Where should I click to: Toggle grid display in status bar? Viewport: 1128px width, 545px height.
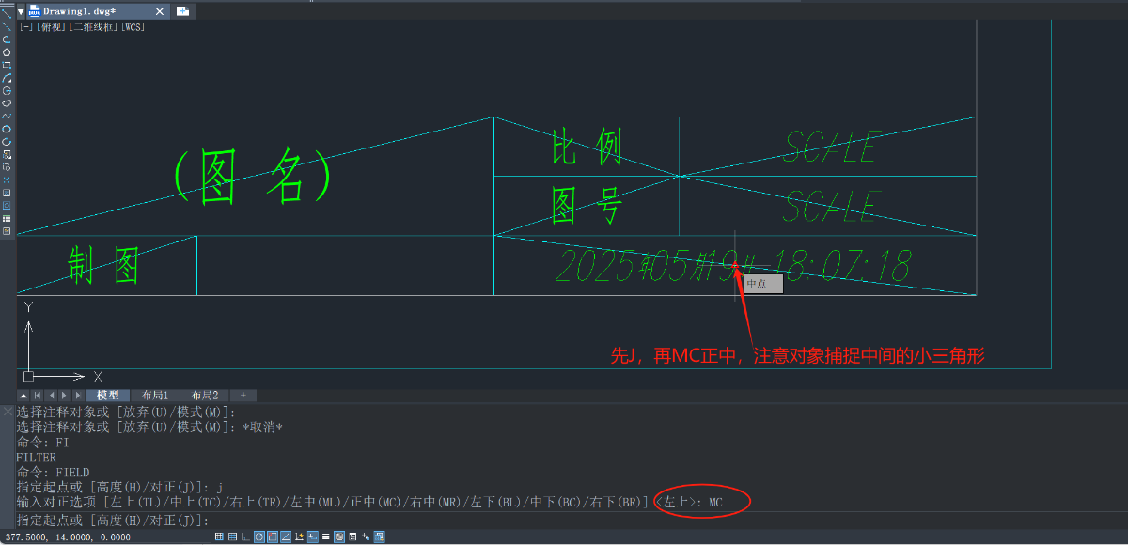coord(232,537)
